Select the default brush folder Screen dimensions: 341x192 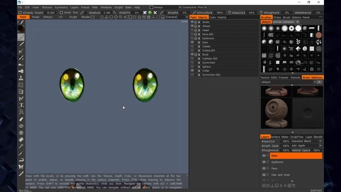266,22
